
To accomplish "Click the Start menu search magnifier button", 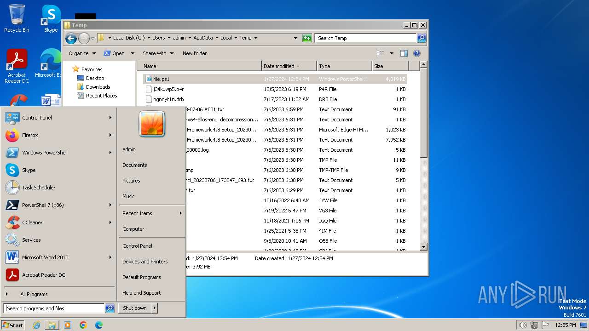I will click(110, 308).
